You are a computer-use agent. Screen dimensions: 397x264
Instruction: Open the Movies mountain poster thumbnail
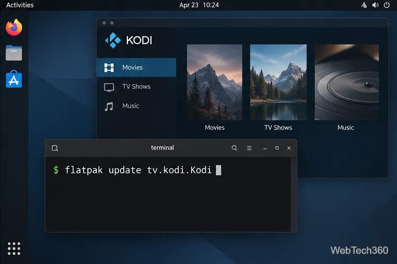215,82
